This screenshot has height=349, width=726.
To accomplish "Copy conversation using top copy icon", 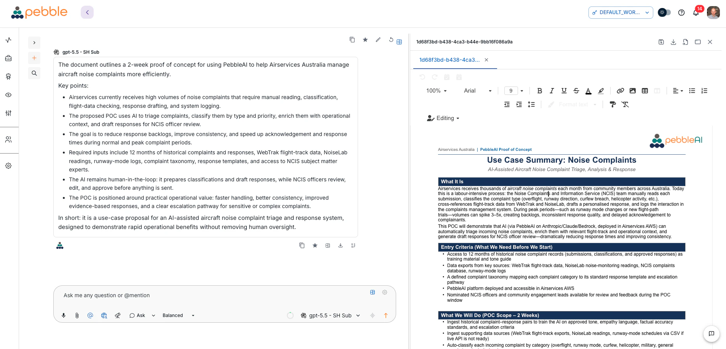I will click(x=352, y=40).
